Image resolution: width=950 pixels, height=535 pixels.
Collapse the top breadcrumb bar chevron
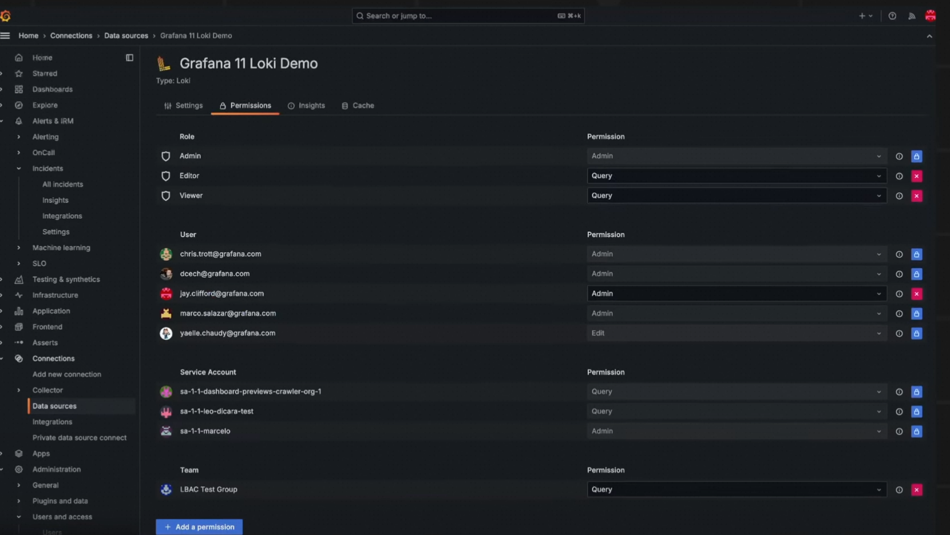pos(929,36)
